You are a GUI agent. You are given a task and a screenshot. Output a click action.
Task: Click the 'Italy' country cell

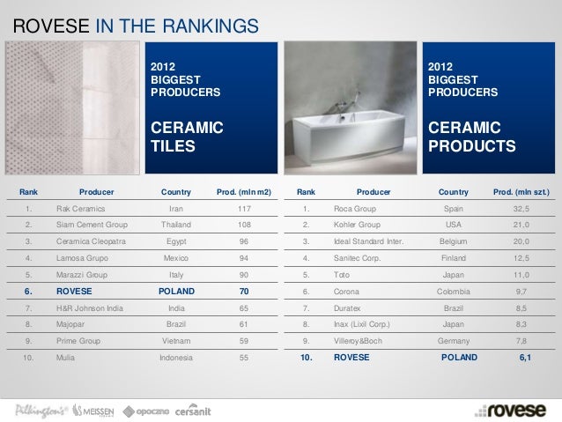pyautogui.click(x=176, y=276)
